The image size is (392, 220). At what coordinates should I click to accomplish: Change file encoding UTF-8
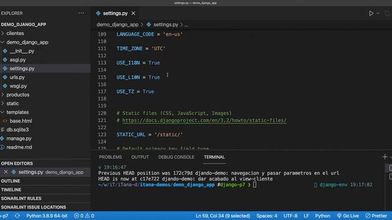(x=290, y=216)
